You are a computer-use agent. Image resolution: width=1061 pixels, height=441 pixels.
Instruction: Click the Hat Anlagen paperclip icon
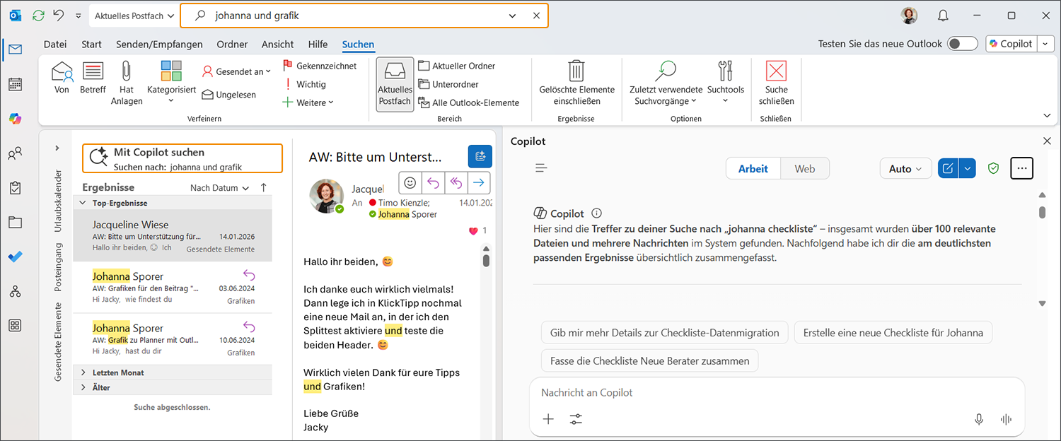click(126, 71)
